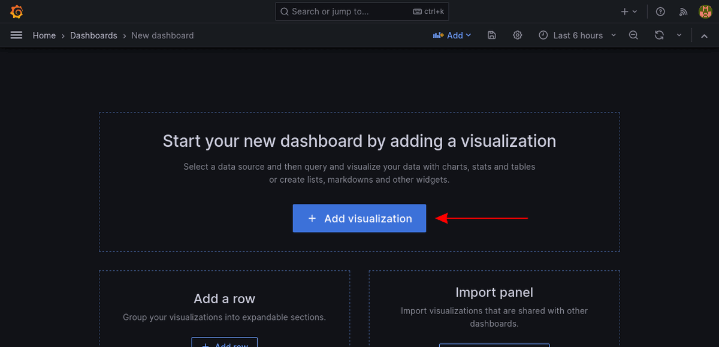
Task: Refresh the dashboard
Action: [x=659, y=35]
